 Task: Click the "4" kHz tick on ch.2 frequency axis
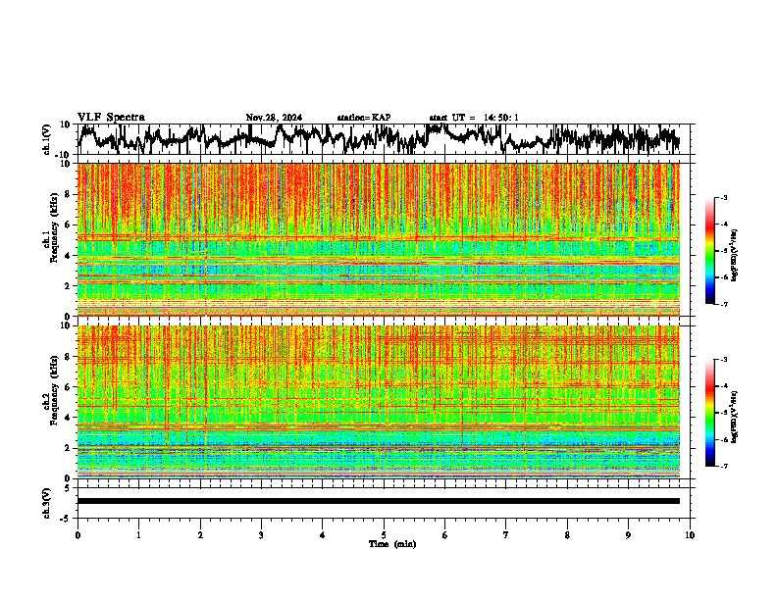point(69,418)
